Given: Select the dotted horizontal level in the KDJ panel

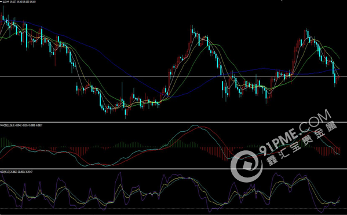Looking at the screenshot, I should point(174,209).
